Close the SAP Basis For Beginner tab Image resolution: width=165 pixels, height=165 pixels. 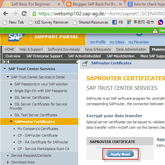pyautogui.click(x=59, y=4)
